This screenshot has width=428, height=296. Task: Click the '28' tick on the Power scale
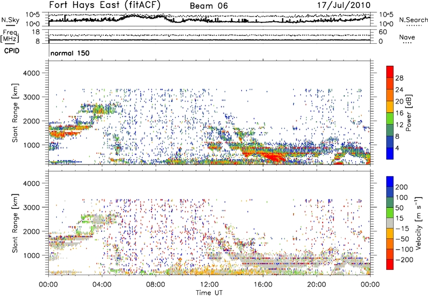tap(399, 78)
